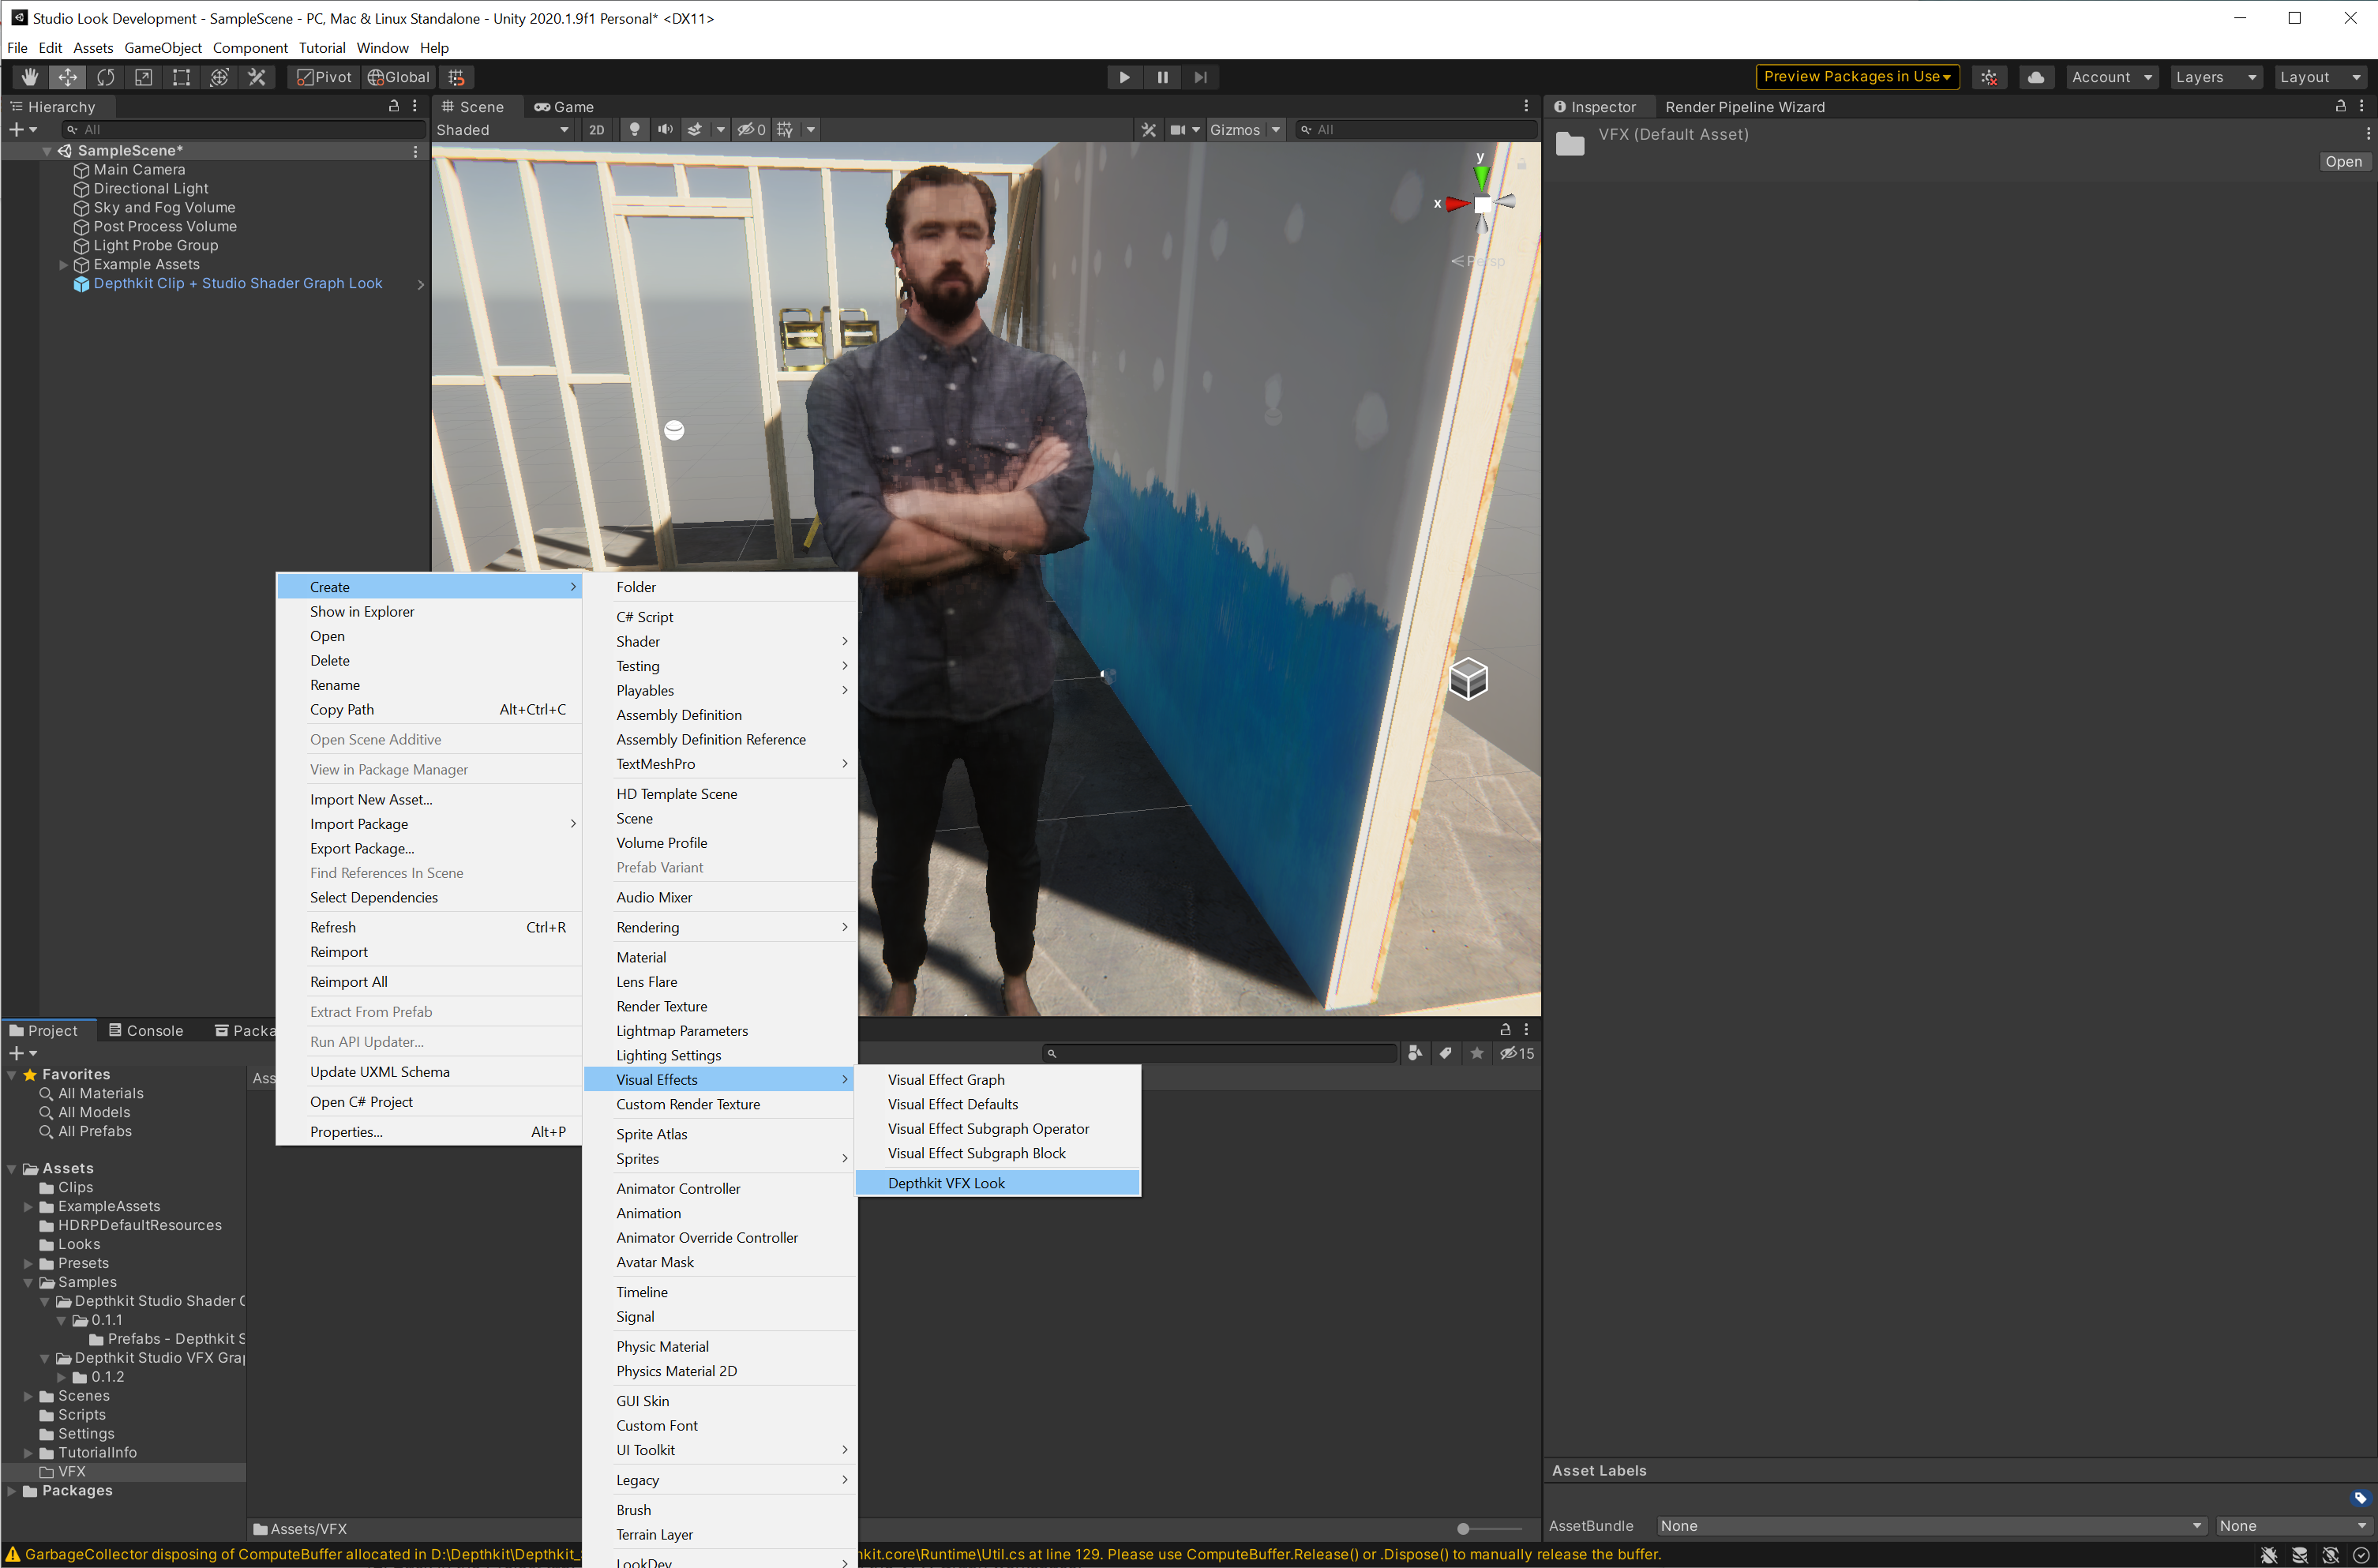Select the Rect Transform tool
The width and height of the screenshot is (2378, 1568).
click(181, 77)
